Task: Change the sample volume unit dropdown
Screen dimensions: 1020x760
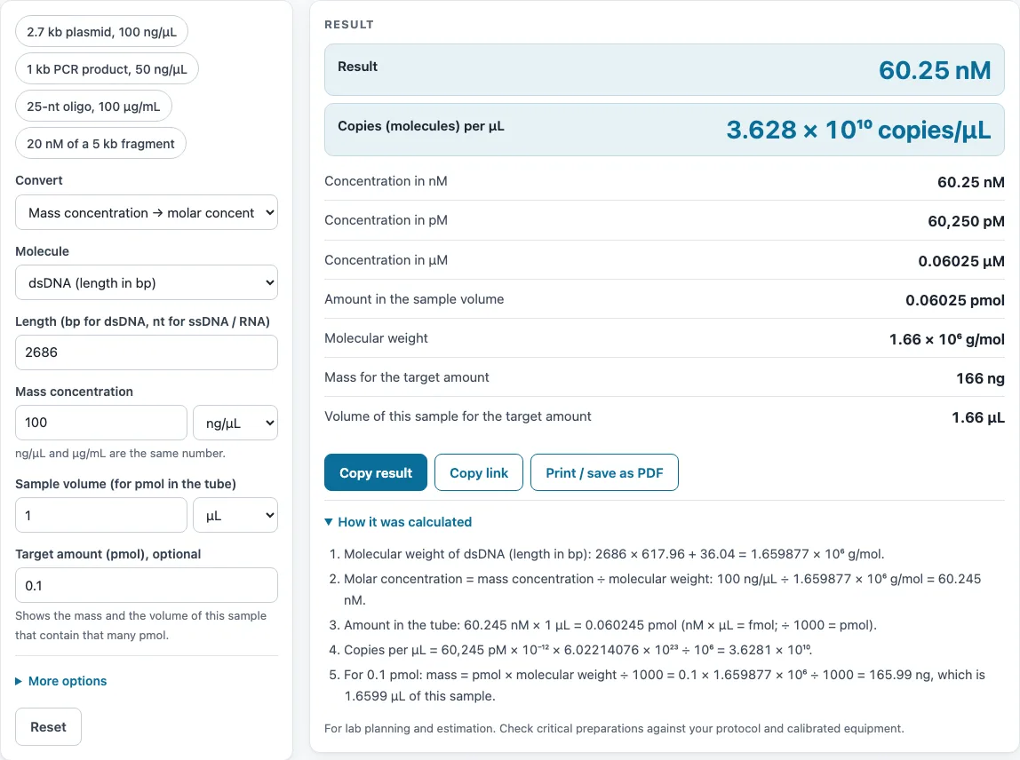Action: click(235, 516)
